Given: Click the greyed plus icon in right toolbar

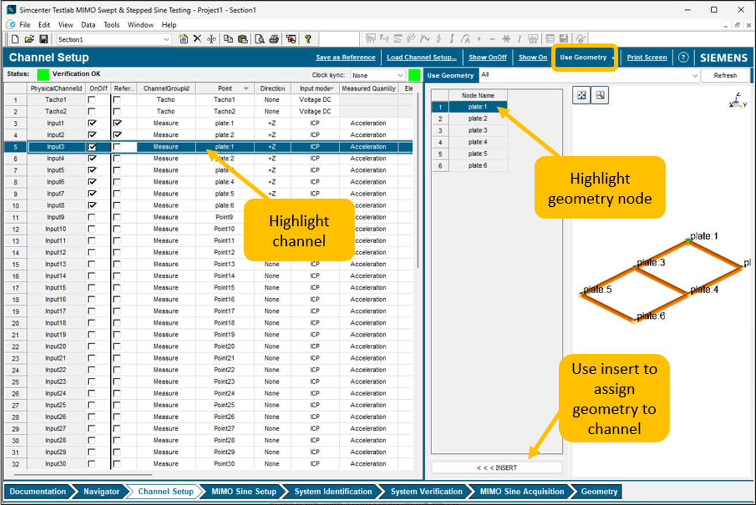Looking at the screenshot, I should coord(479,39).
